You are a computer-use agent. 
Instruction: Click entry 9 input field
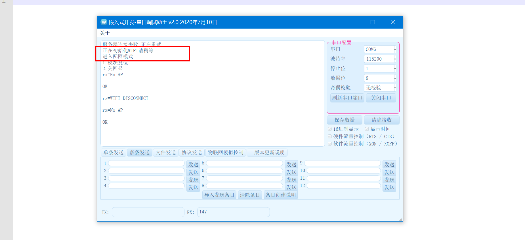click(343, 163)
